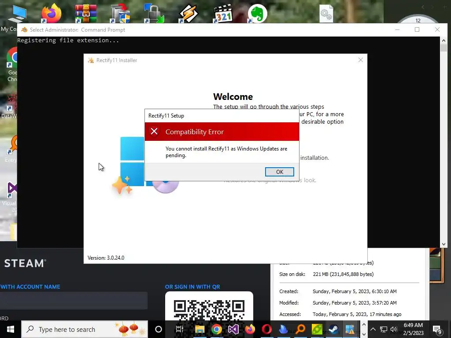Click OK in the Compatibility Error dialog

coord(279,172)
